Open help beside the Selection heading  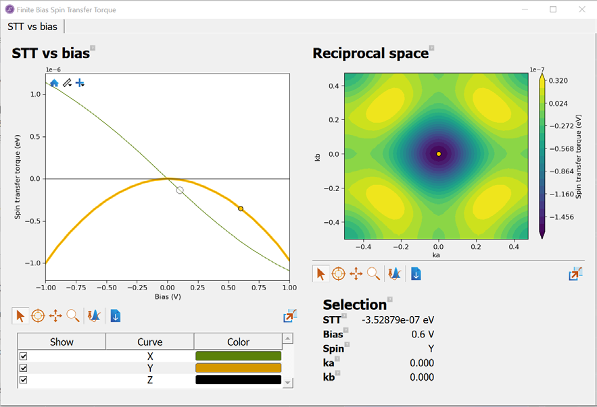click(x=390, y=300)
